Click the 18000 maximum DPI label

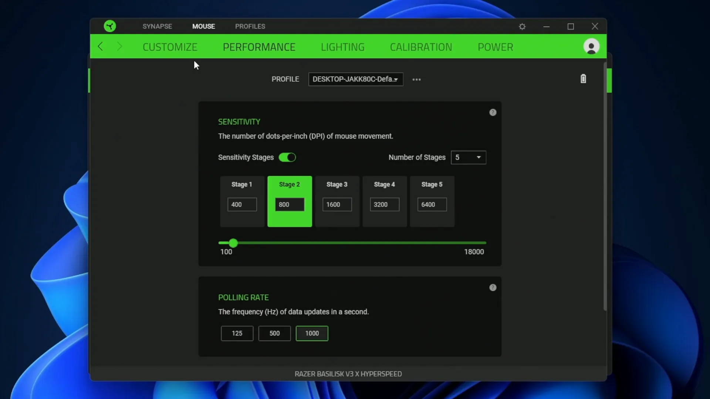tap(474, 252)
